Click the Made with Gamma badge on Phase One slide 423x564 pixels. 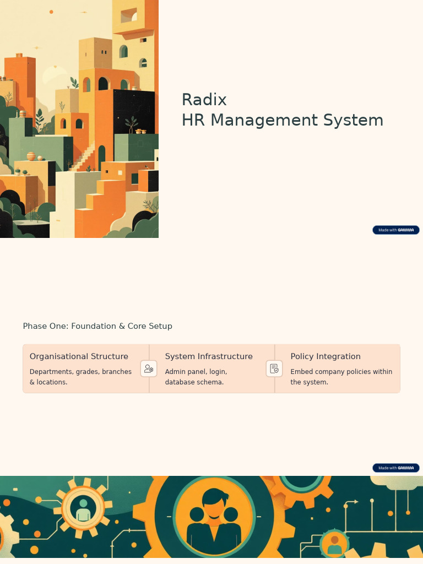point(395,468)
